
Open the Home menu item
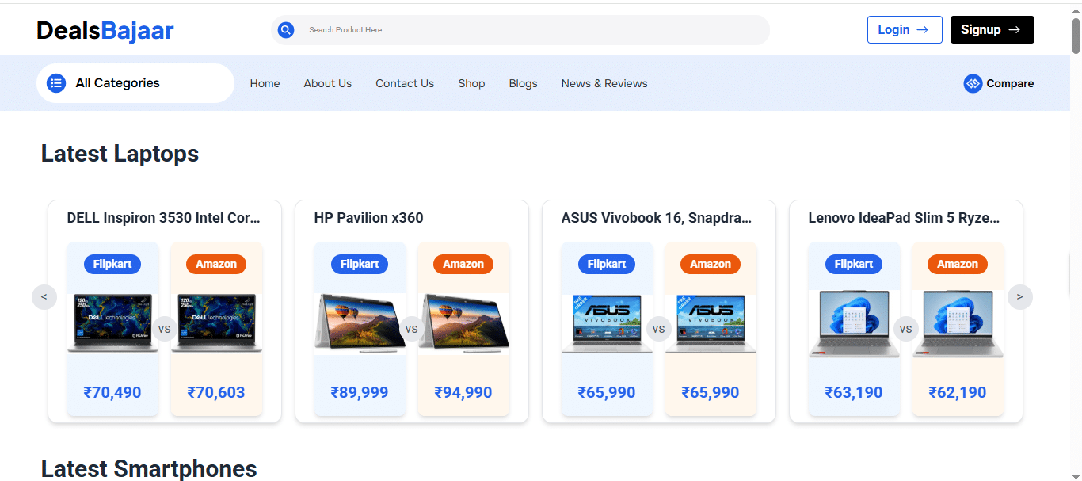(265, 83)
